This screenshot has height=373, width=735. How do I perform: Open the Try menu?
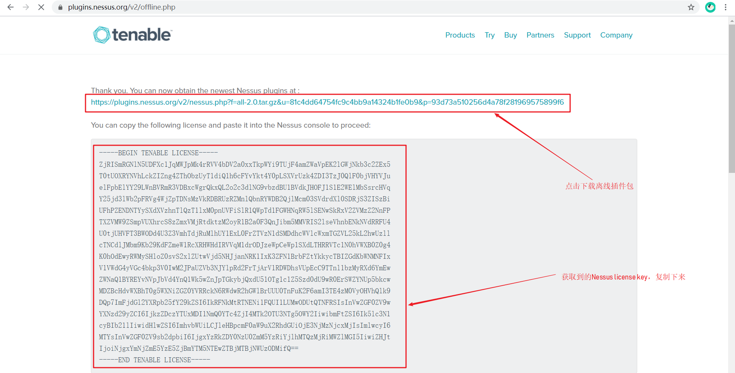(490, 35)
